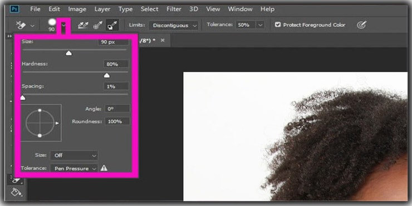Open Tolerance dropdown set to Pen Pressure
This screenshot has width=412, height=206.
point(74,169)
